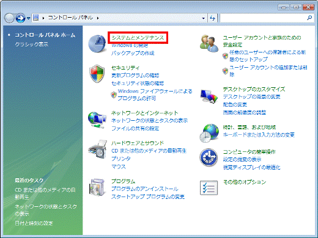Open the recent pages dropdown arrow

click(29, 18)
